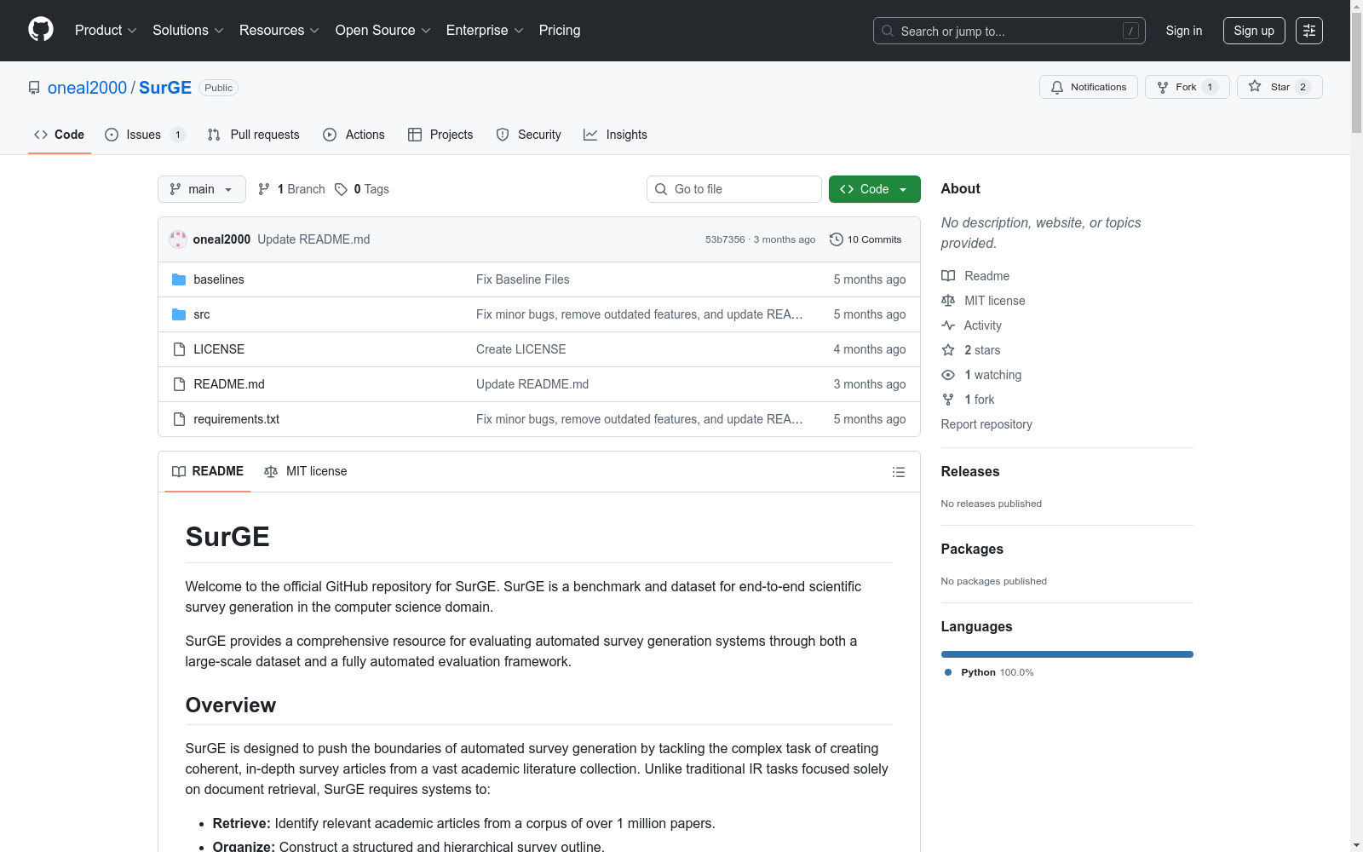Click the 0 Tags link
The image size is (1363, 852).
point(362,189)
